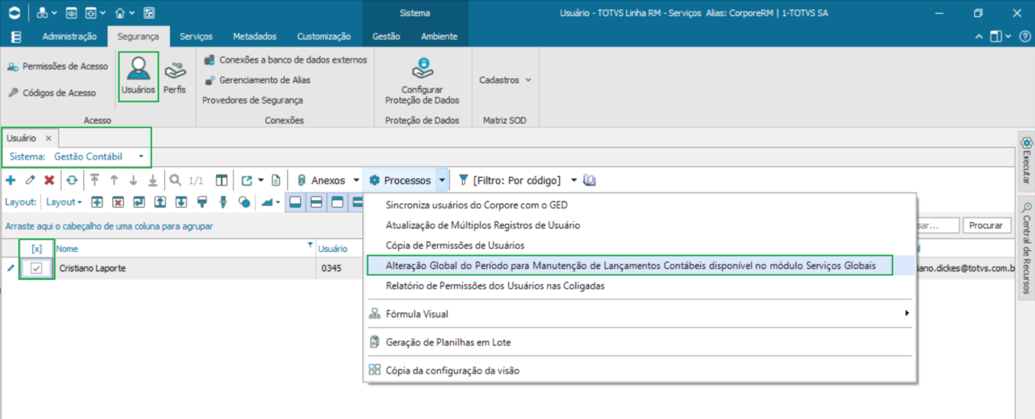The height and width of the screenshot is (419, 1035).
Task: Click the red X delete-record icon
Action: coord(49,181)
